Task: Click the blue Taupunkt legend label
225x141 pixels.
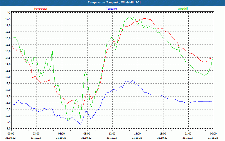Action: click(x=111, y=9)
